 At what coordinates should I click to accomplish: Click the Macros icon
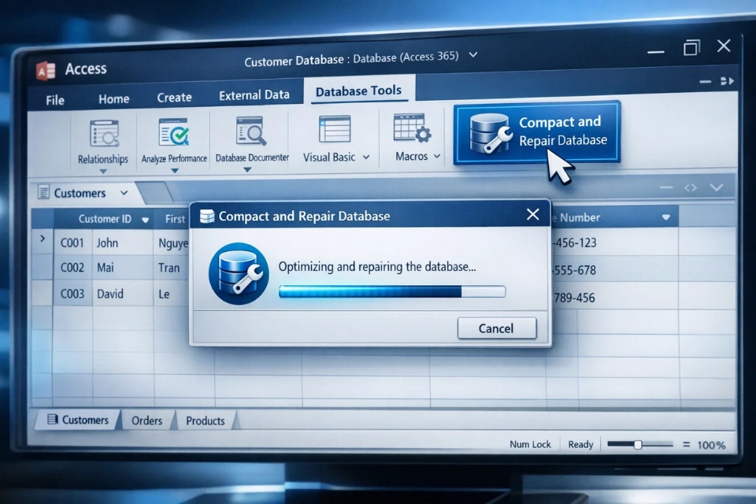(411, 129)
